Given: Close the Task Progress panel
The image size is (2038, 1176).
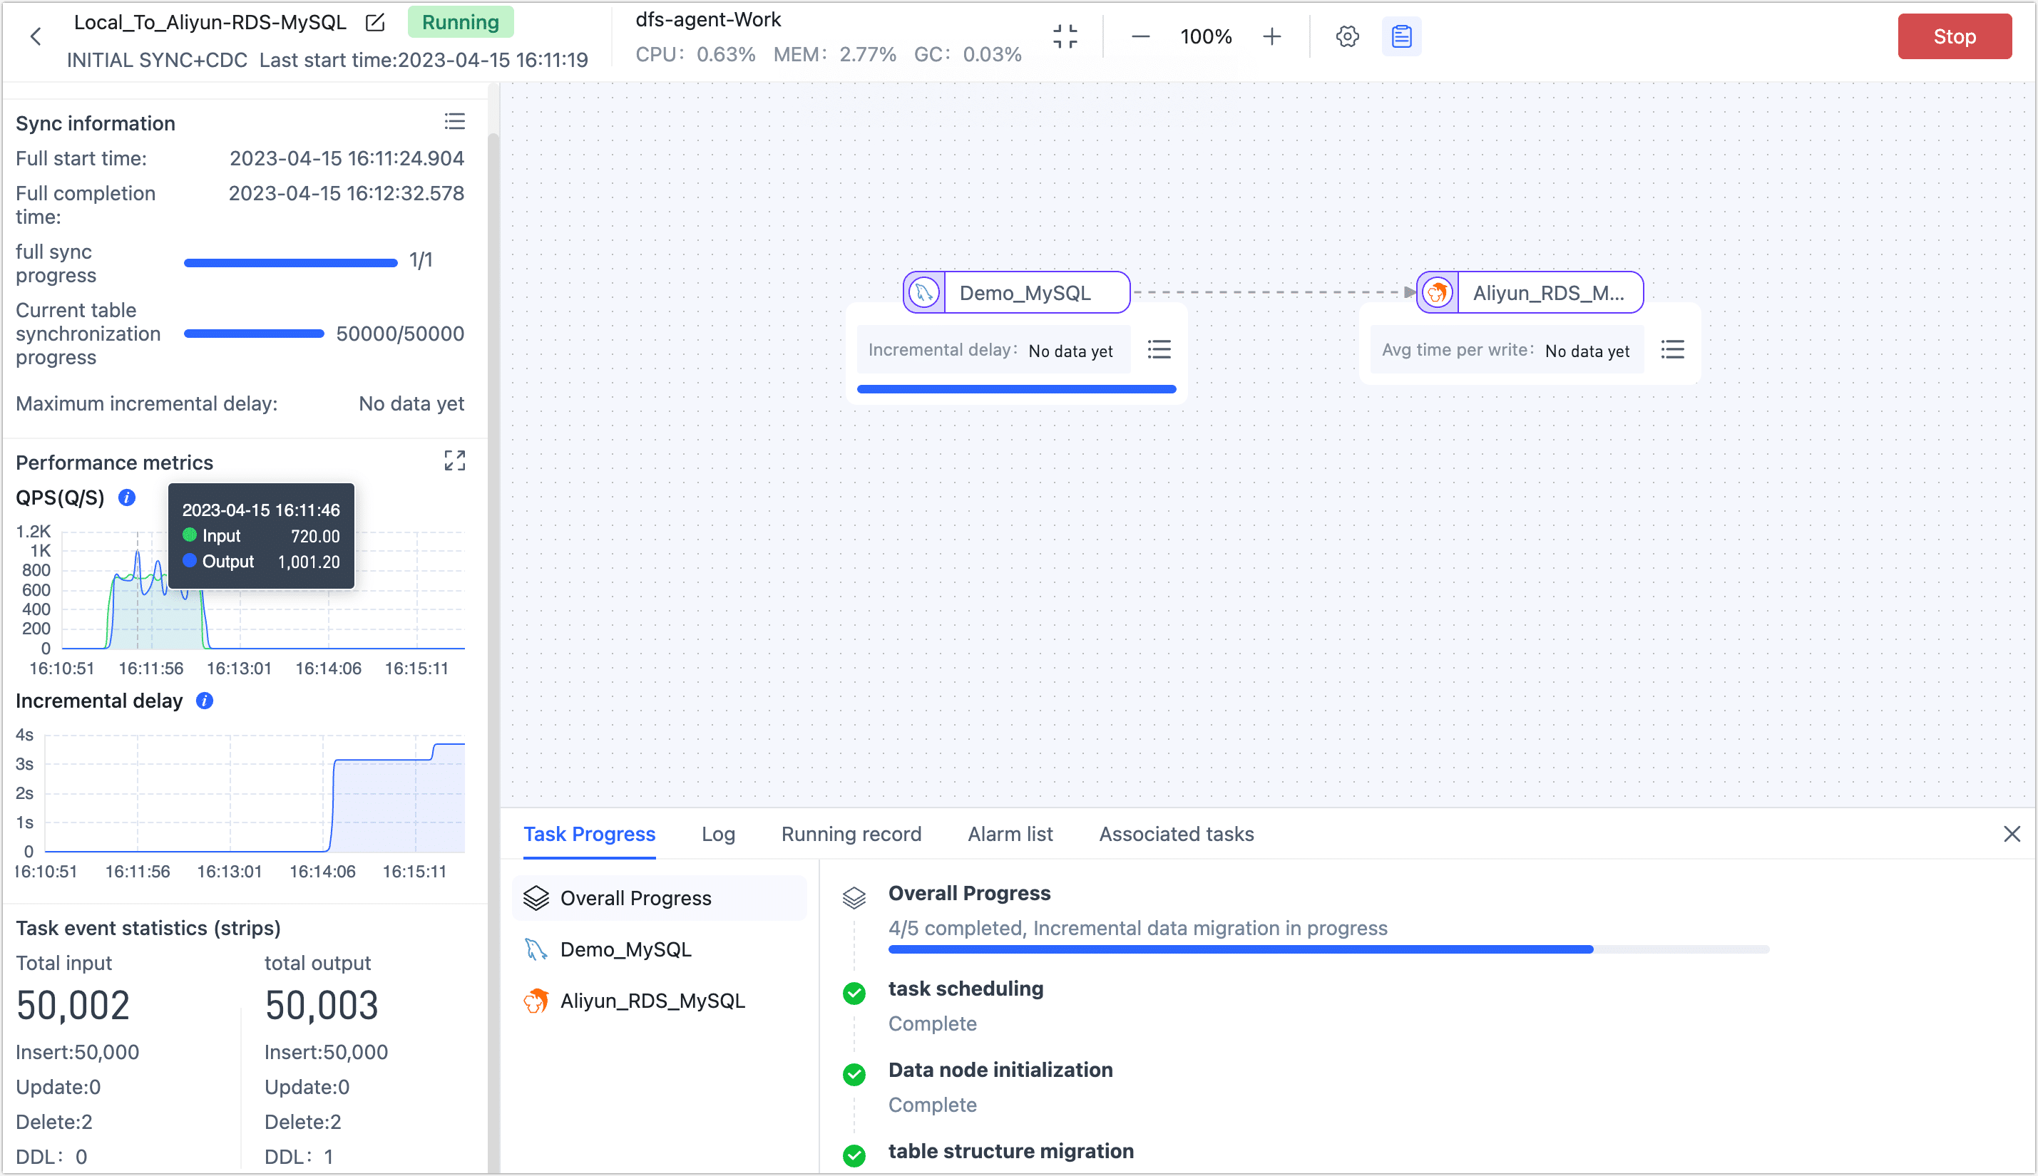Looking at the screenshot, I should tap(2012, 834).
